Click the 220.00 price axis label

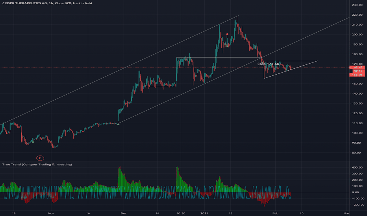pyautogui.click(x=357, y=15)
